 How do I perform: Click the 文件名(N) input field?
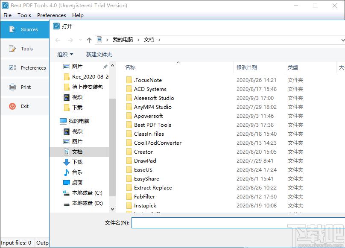tap(238, 223)
